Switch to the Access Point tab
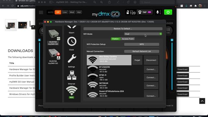The height and width of the screenshot is (117, 208). [128, 39]
